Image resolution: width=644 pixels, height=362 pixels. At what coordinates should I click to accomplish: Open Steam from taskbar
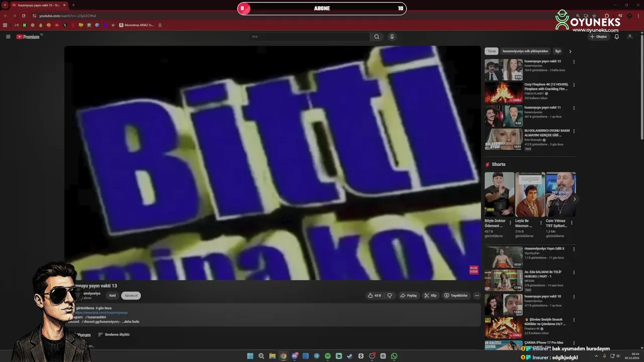click(350, 356)
